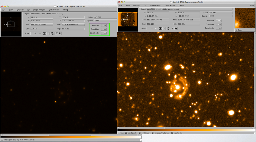Click rotate image icon in right window
The image size is (256, 142).
168,28
